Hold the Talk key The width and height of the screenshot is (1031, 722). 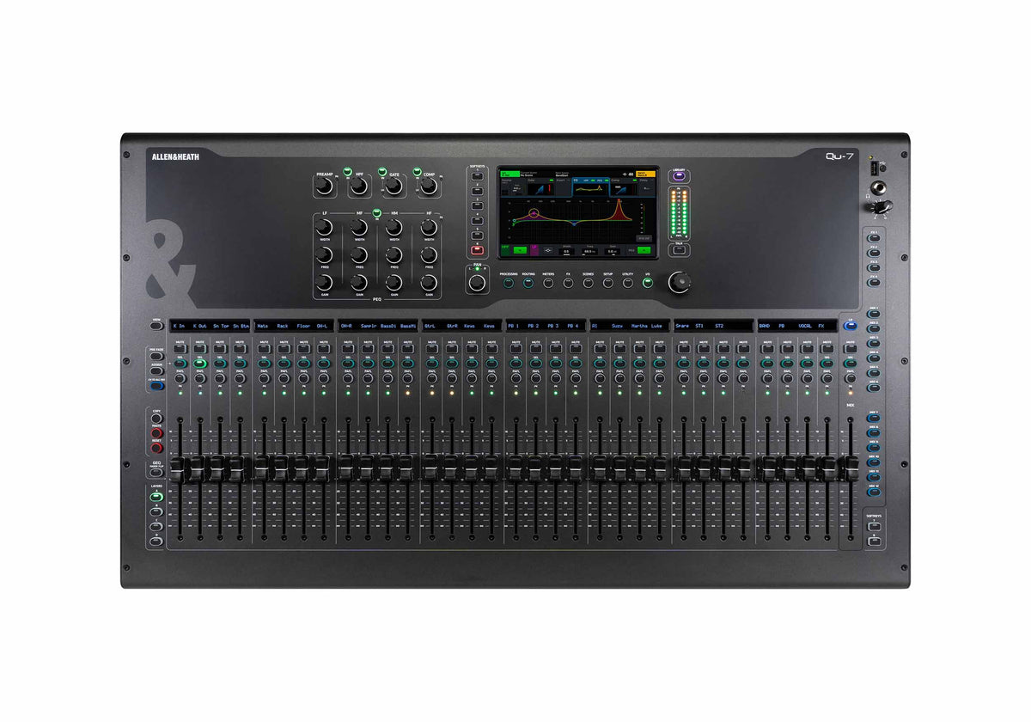[x=678, y=251]
